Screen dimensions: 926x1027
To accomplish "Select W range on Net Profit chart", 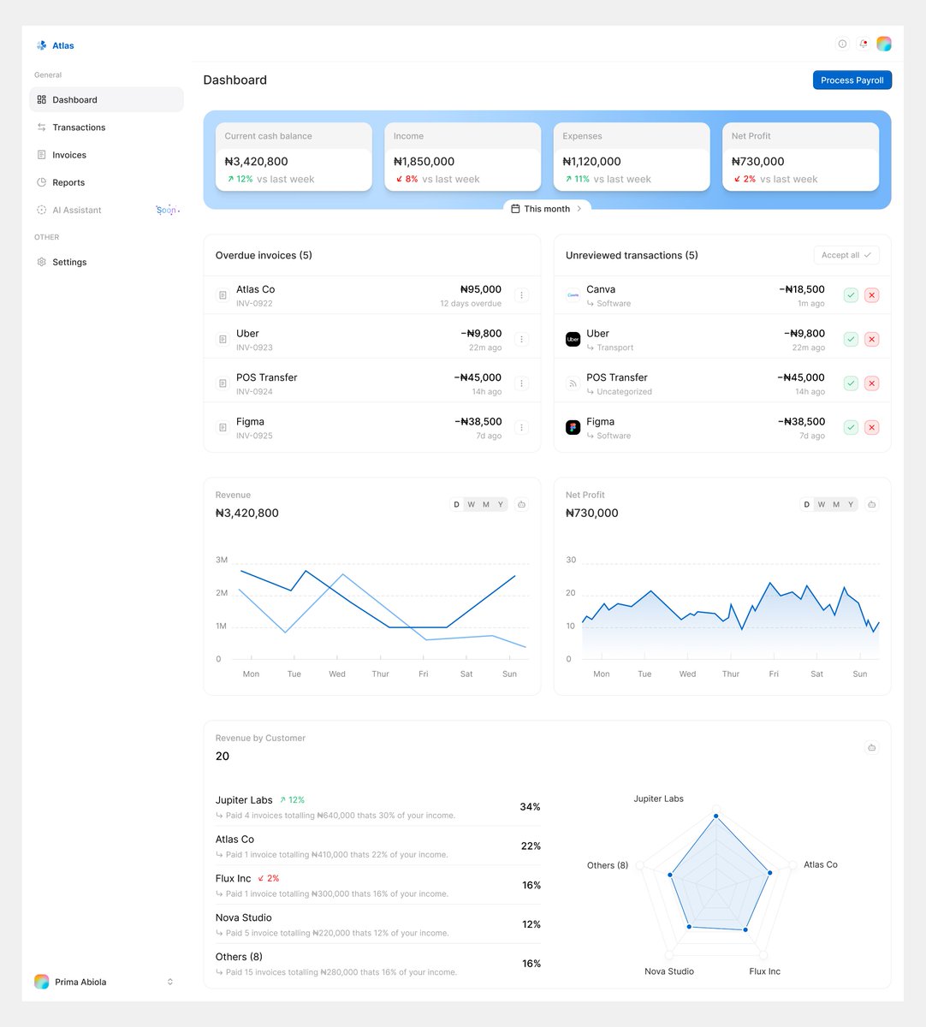I will pos(821,504).
